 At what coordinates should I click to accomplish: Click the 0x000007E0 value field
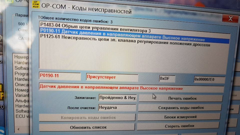pos(209,79)
